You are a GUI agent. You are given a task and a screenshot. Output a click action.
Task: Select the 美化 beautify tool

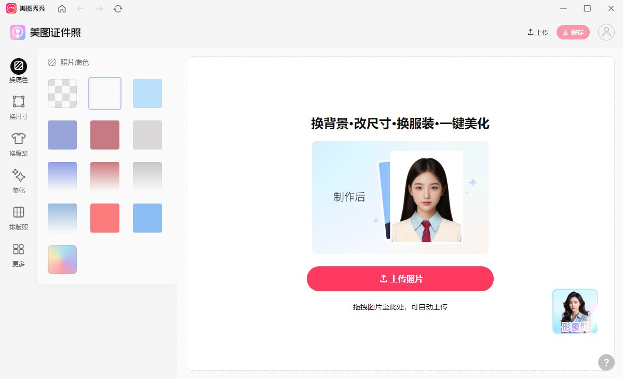(x=19, y=181)
